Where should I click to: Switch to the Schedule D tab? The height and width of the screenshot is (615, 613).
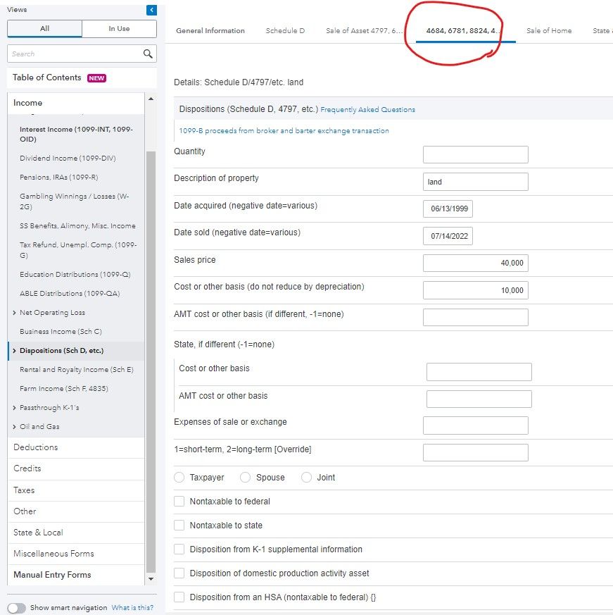click(x=285, y=31)
